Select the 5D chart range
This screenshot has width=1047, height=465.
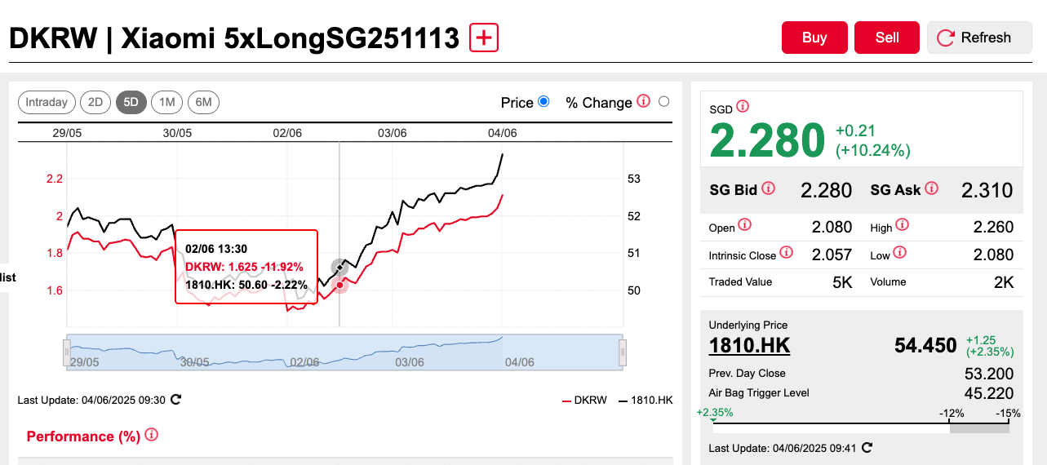(x=131, y=102)
